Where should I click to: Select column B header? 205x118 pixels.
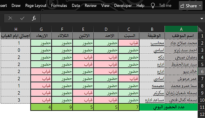tap(152, 29)
